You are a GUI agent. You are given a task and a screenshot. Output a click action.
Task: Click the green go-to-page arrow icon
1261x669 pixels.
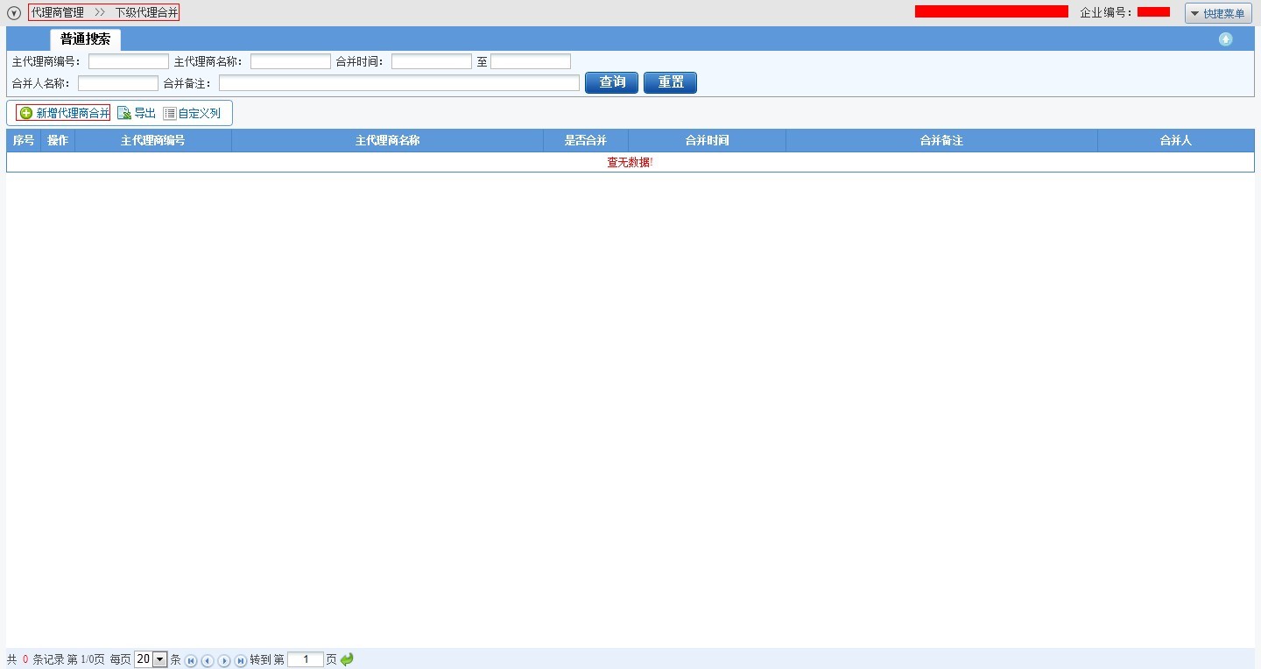tap(347, 659)
